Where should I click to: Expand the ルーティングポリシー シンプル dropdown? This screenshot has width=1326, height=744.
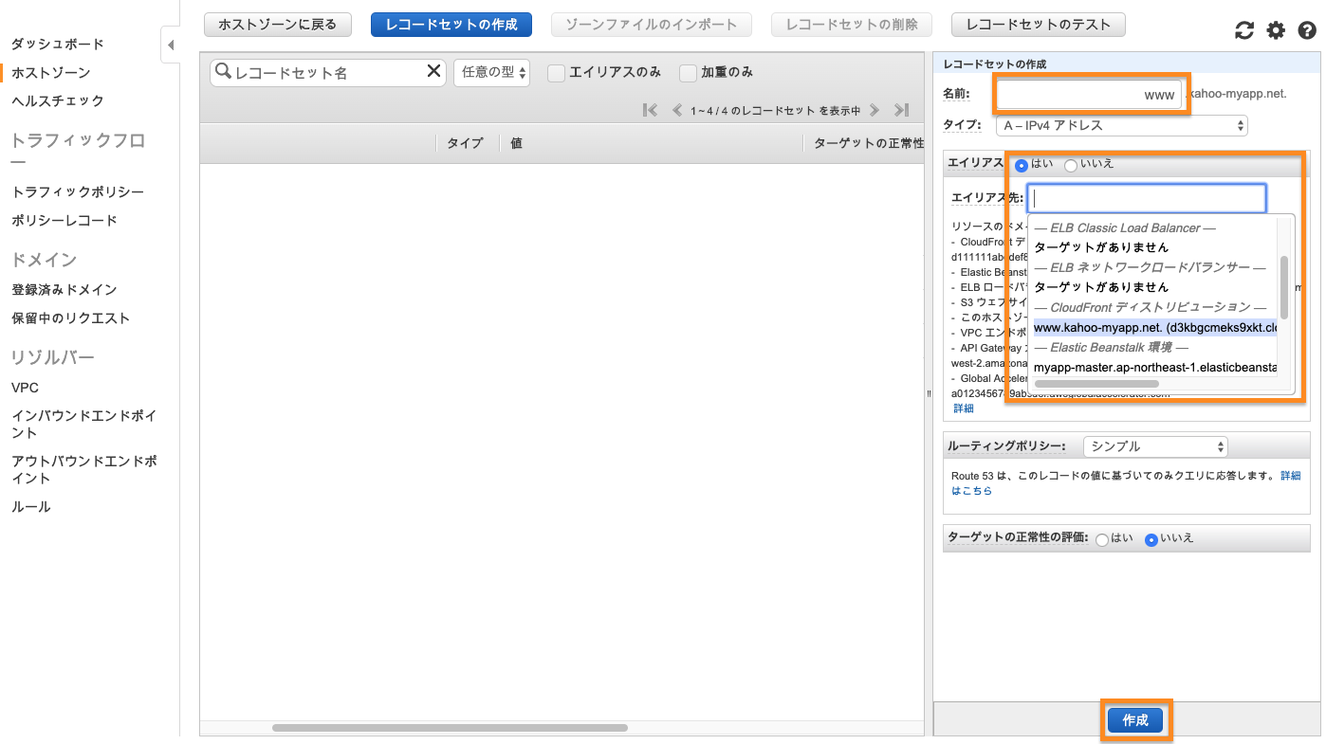(x=1155, y=446)
